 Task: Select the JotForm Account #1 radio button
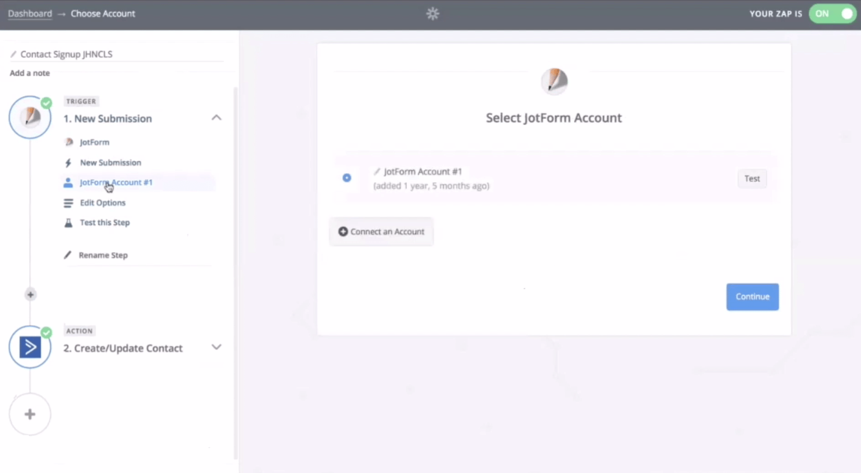click(x=347, y=178)
